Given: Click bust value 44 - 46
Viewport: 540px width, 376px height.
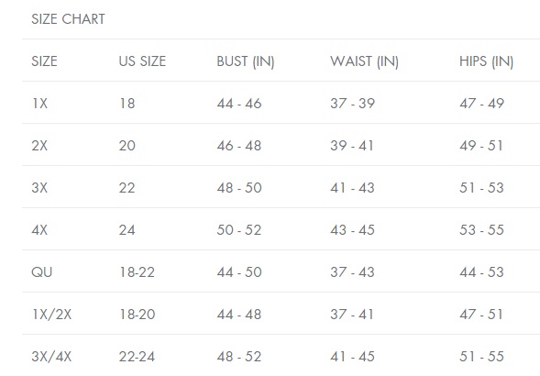Looking at the screenshot, I should coord(239,104).
